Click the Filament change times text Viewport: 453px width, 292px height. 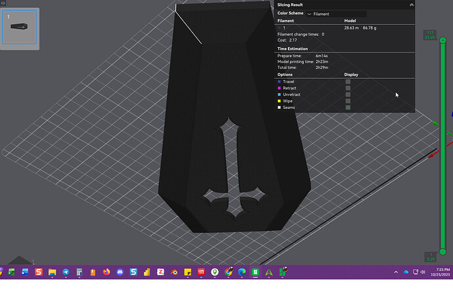(x=301, y=34)
